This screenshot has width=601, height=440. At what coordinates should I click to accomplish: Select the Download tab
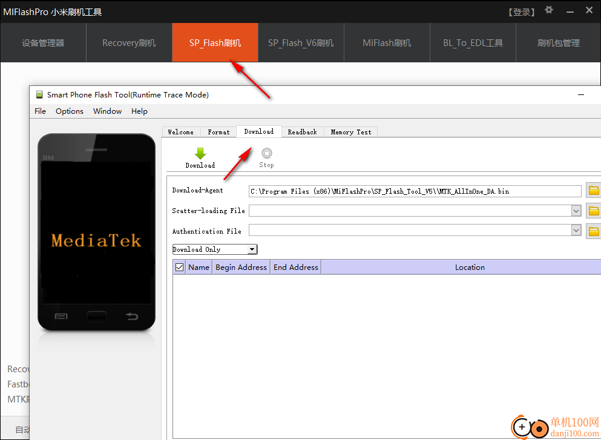pyautogui.click(x=258, y=131)
